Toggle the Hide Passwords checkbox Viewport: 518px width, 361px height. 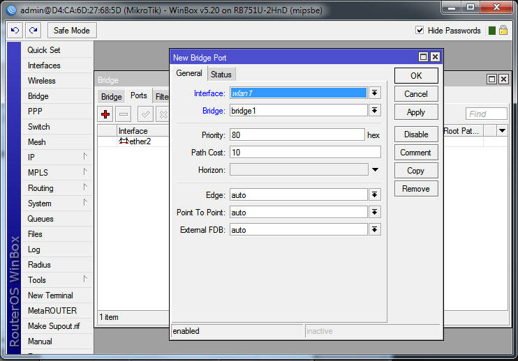tap(420, 31)
